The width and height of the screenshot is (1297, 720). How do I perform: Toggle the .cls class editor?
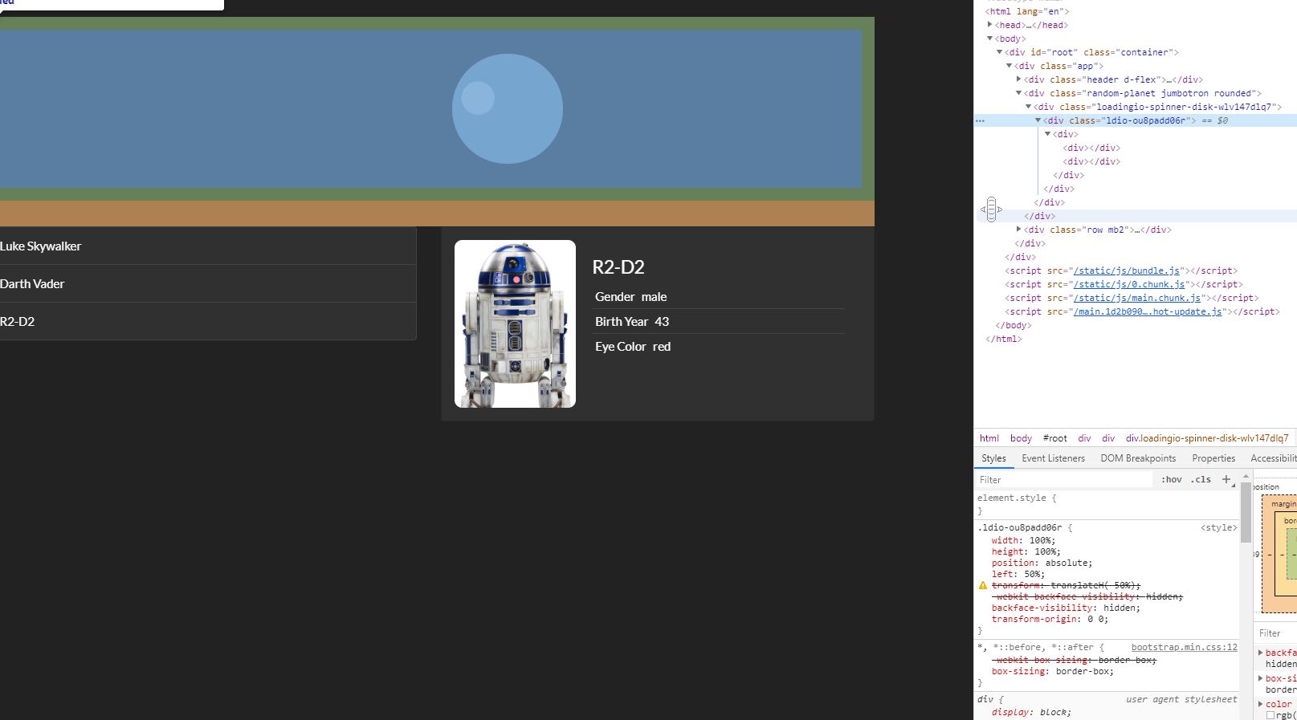click(x=1201, y=479)
